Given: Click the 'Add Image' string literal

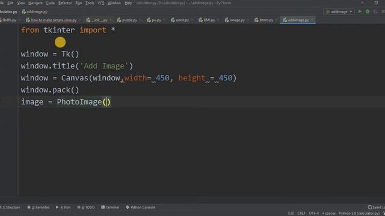Looking at the screenshot, I should tap(104, 66).
